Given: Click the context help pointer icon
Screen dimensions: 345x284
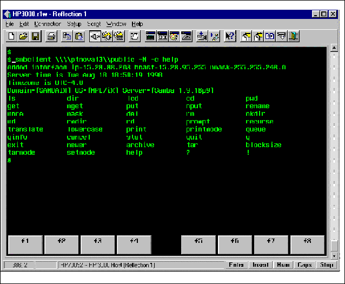Looking at the screenshot, I should [230, 36].
